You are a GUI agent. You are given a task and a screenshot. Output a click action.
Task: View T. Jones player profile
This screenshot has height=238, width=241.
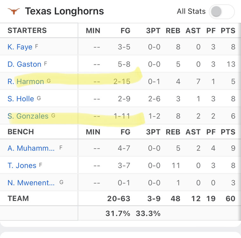click(x=22, y=165)
